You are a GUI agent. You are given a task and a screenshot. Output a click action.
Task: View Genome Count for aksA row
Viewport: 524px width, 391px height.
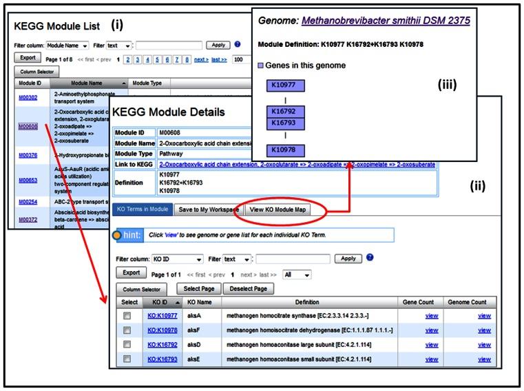pos(484,316)
